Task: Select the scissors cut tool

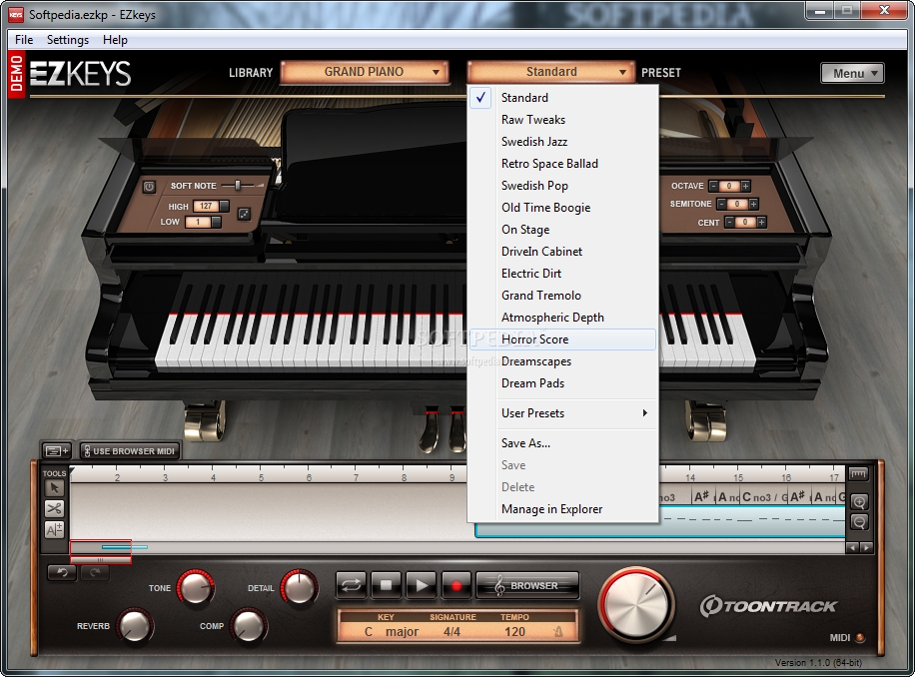Action: pyautogui.click(x=54, y=509)
